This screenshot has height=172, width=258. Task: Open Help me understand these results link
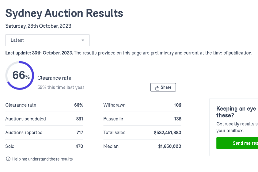point(42,159)
